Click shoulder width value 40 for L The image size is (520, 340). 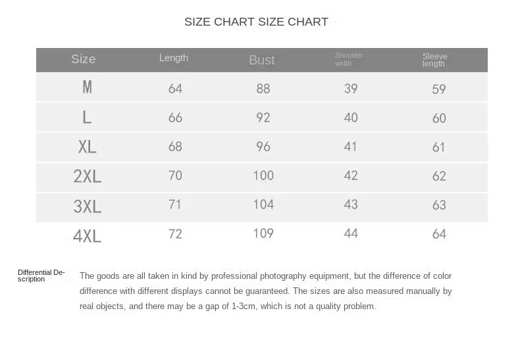(x=351, y=118)
